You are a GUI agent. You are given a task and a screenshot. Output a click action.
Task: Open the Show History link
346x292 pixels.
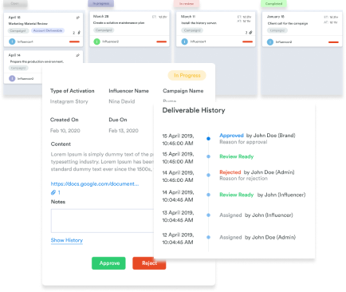(x=67, y=240)
